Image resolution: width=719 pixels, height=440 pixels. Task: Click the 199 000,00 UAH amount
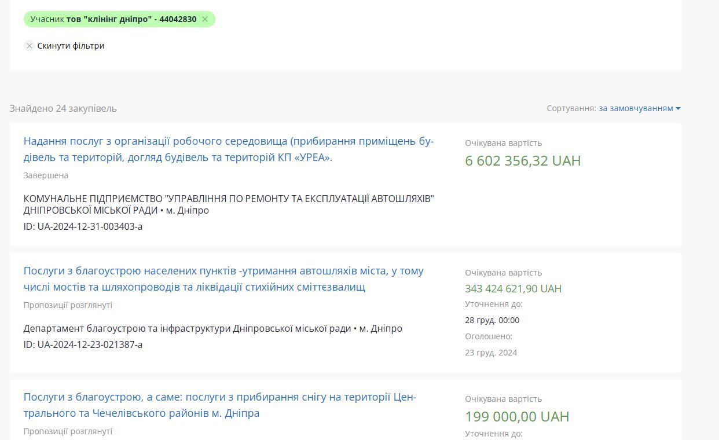pyautogui.click(x=517, y=416)
